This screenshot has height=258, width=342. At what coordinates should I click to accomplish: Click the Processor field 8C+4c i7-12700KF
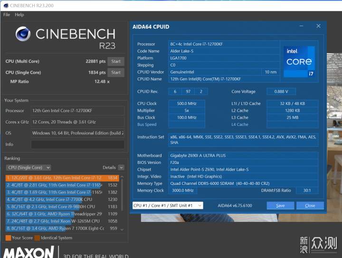click(224, 44)
